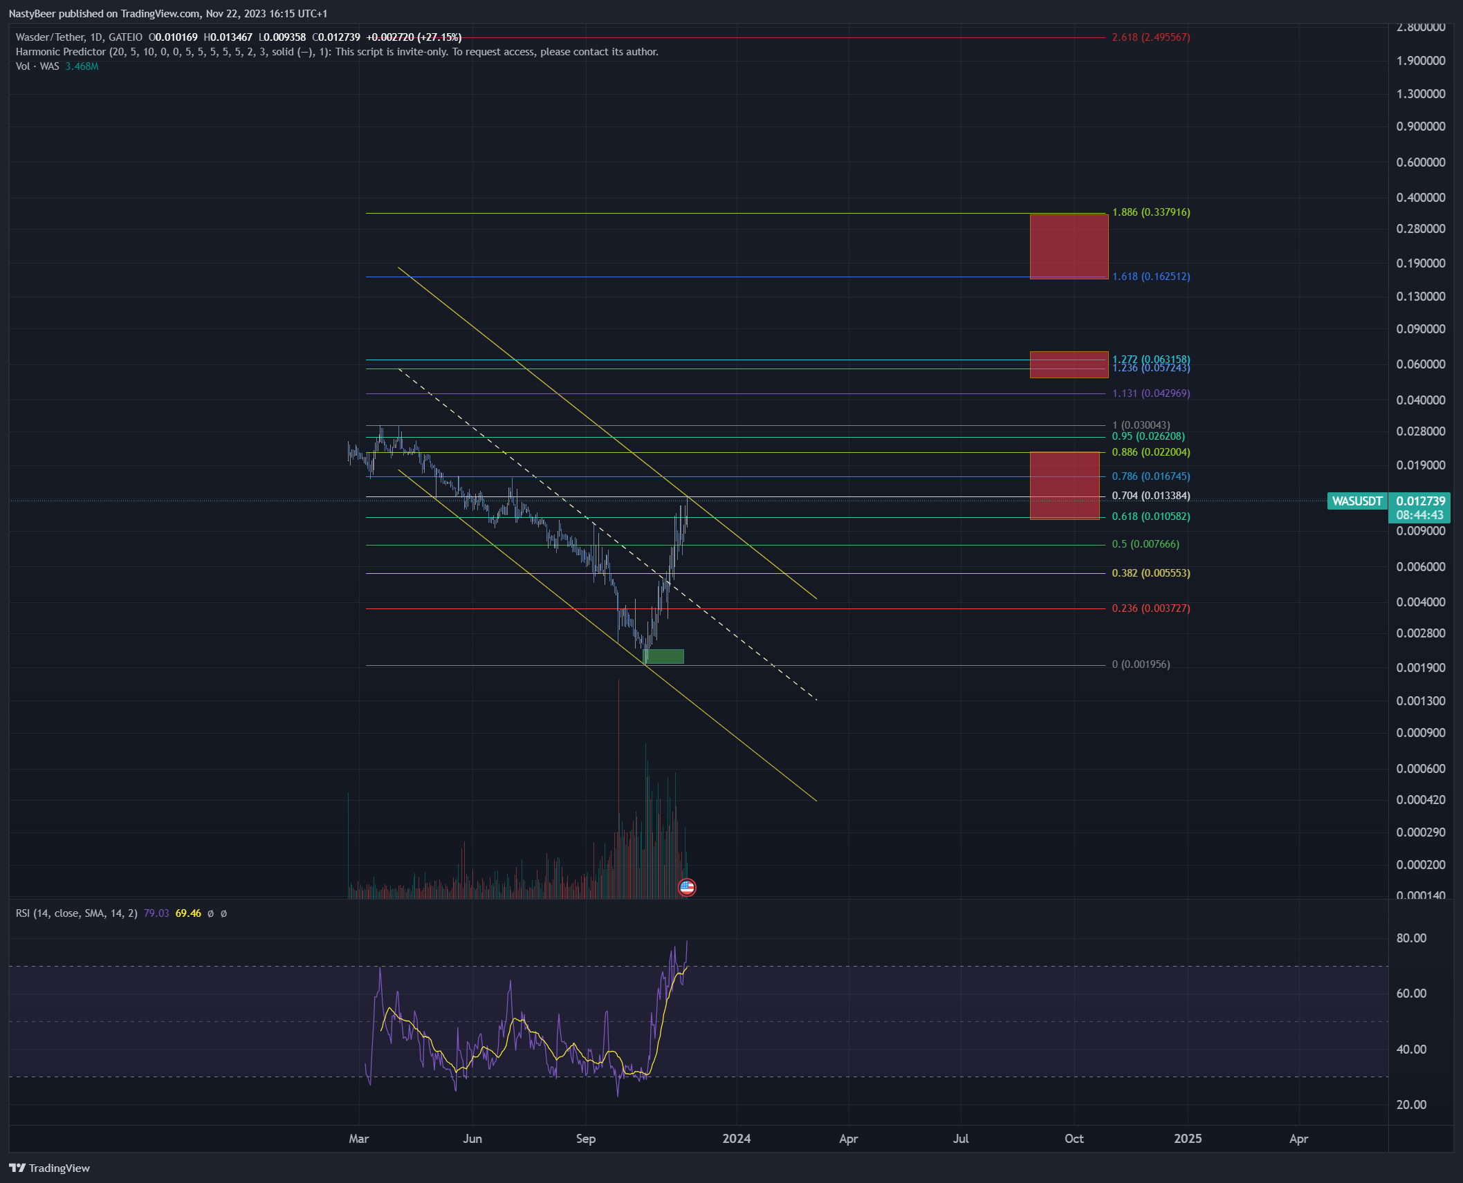1463x1183 pixels.
Task: Click the 40.00 RSI axis label
Action: pos(1411,1050)
